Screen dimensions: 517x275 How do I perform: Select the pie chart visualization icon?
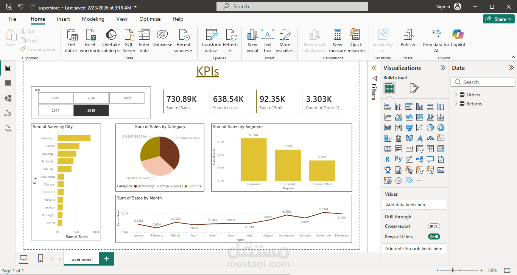pyautogui.click(x=430, y=127)
